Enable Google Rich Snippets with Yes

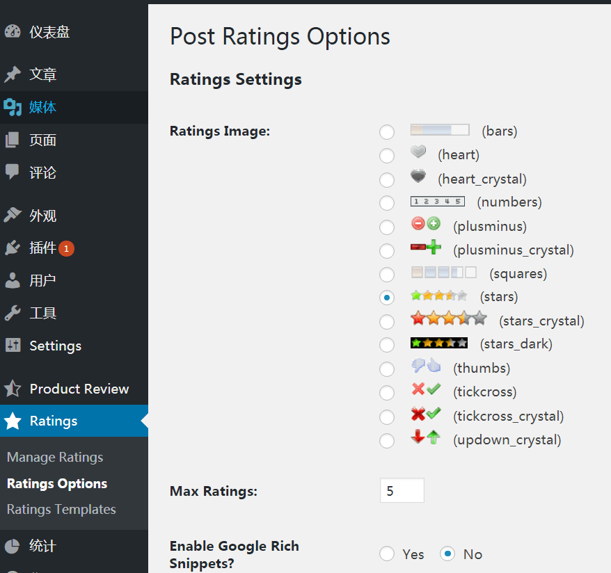click(387, 554)
